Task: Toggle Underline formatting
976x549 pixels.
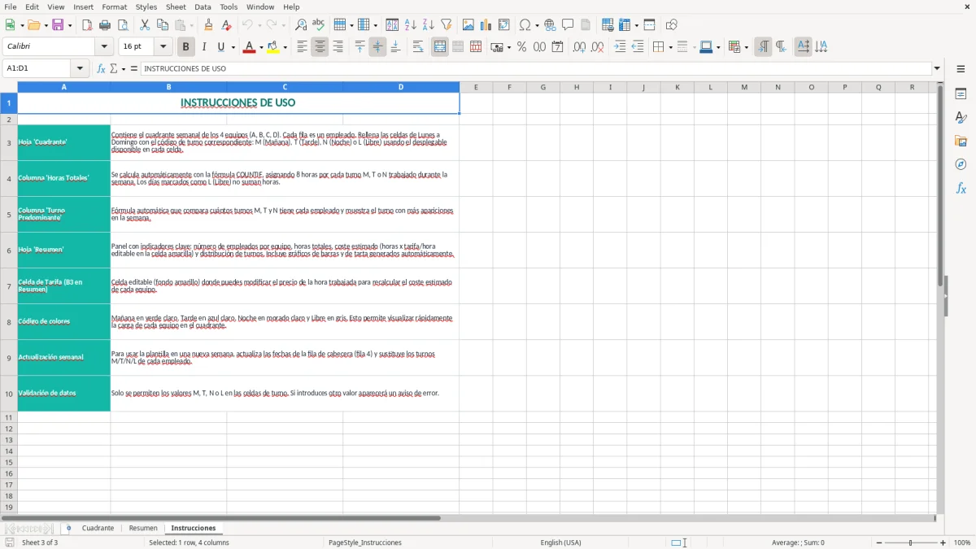Action: pos(220,47)
